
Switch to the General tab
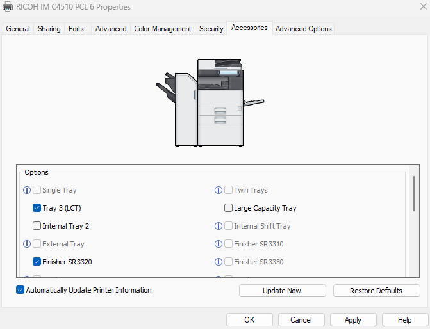(18, 29)
